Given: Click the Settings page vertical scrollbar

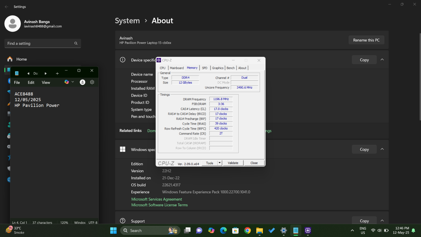Looking at the screenshot, I should click(420, 77).
